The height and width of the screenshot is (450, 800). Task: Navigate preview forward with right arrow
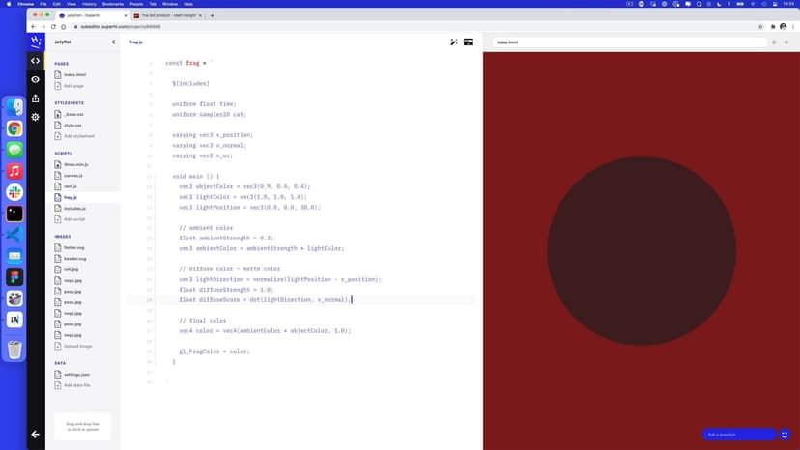pyautogui.click(x=787, y=42)
